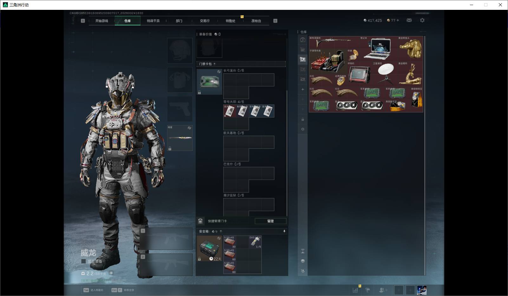Click the plus beside the 77 currency
508x296 pixels.
(398, 20)
